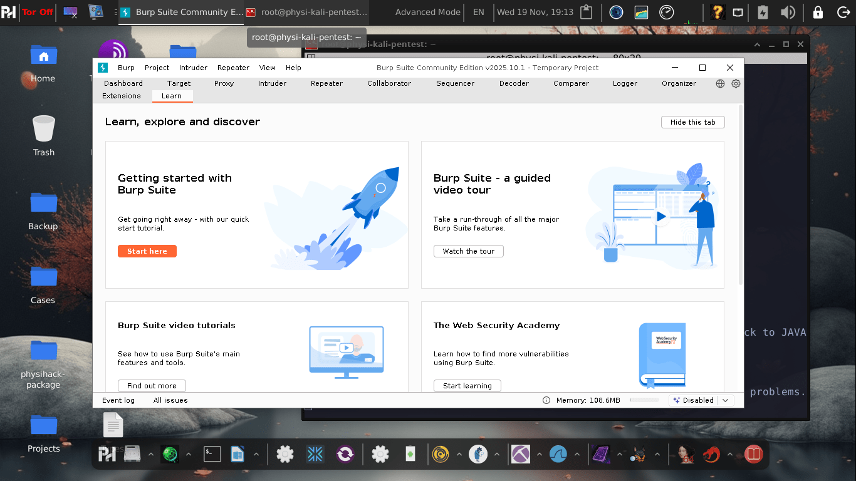Click the memory usage progress bar

644,400
